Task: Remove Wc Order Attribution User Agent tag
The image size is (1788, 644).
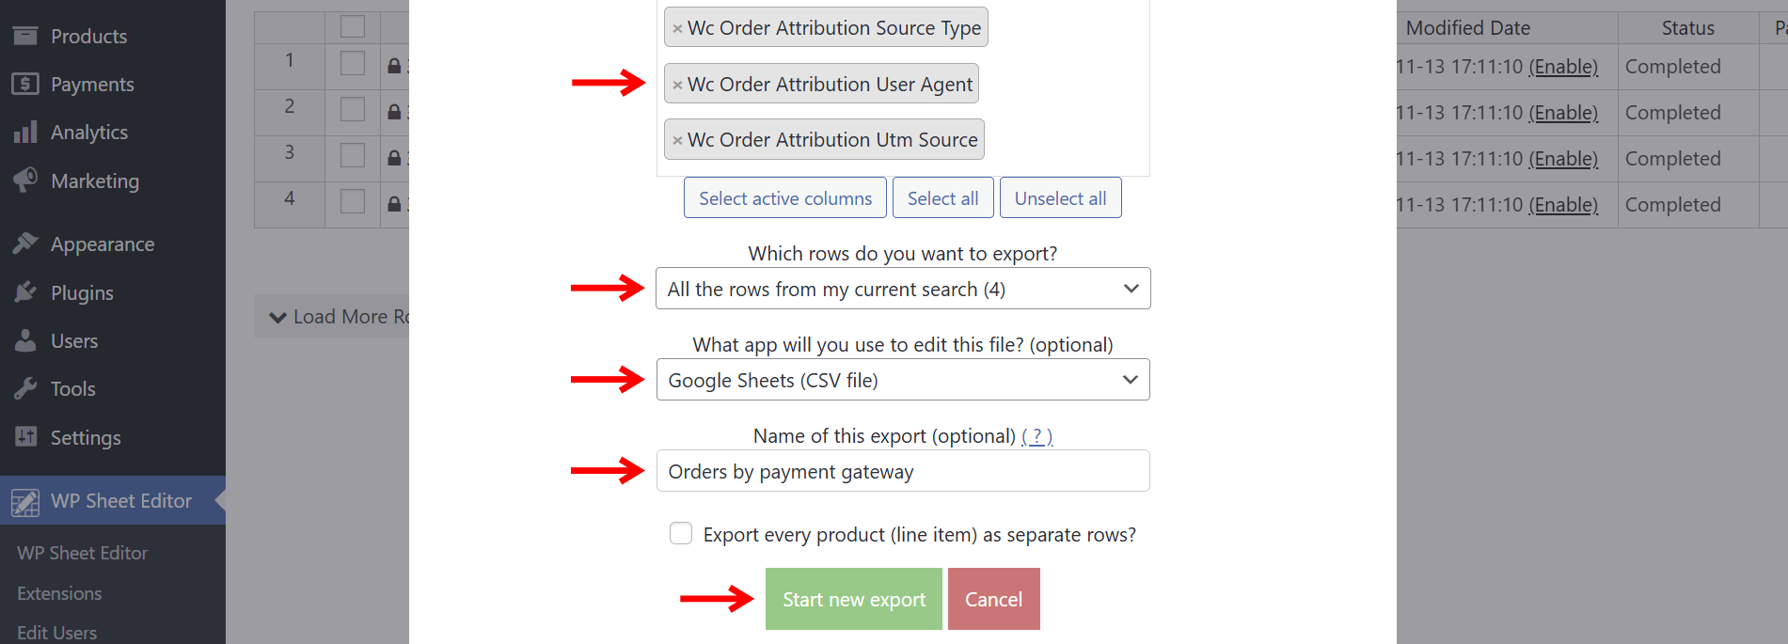Action: tap(677, 85)
